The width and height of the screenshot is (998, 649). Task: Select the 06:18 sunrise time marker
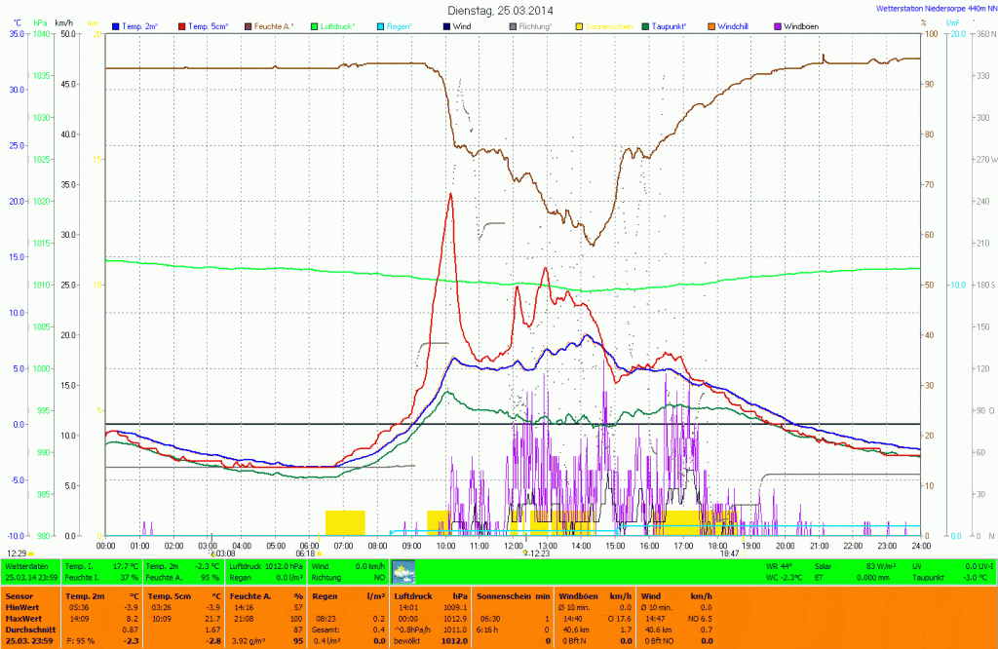[305, 553]
